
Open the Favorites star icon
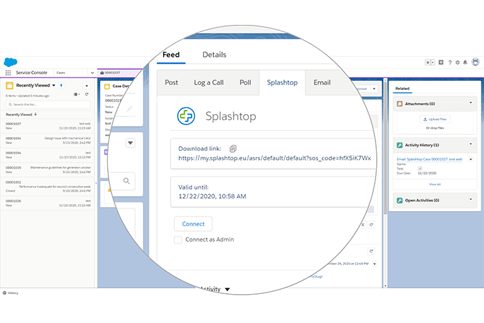click(x=427, y=62)
